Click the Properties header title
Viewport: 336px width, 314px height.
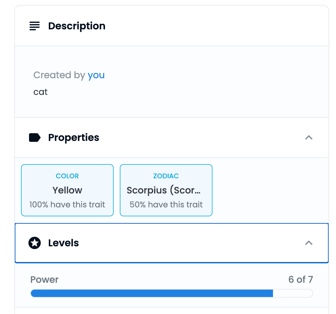(x=74, y=138)
